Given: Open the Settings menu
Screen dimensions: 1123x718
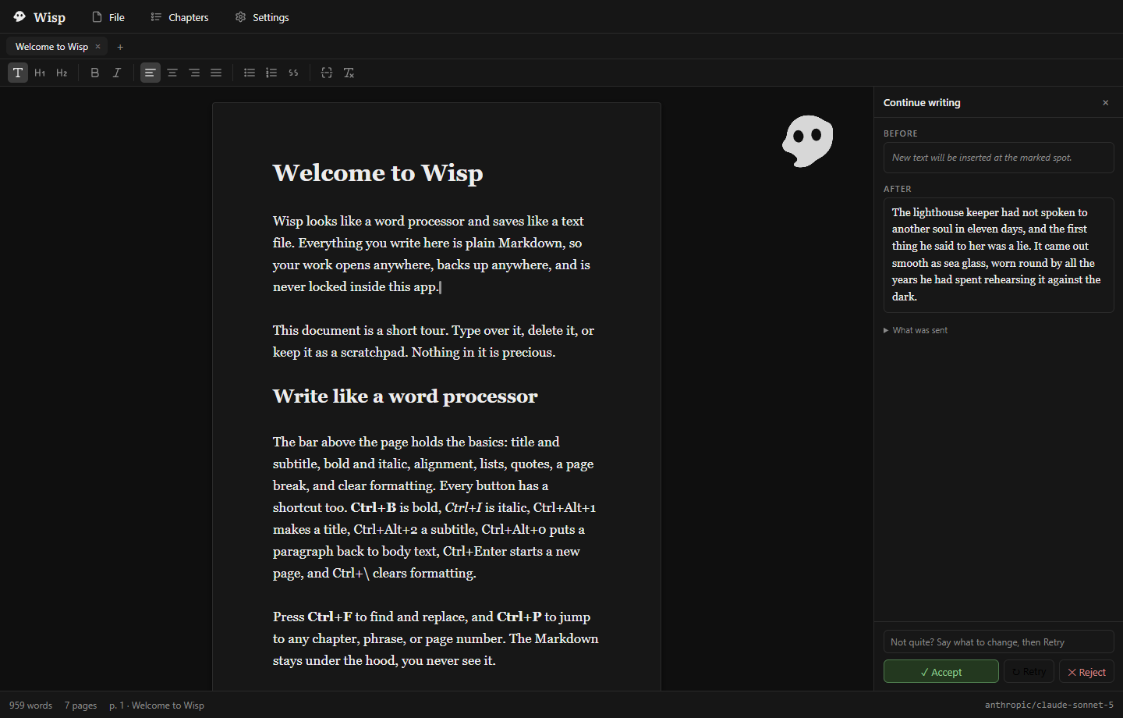Looking at the screenshot, I should pos(262,17).
